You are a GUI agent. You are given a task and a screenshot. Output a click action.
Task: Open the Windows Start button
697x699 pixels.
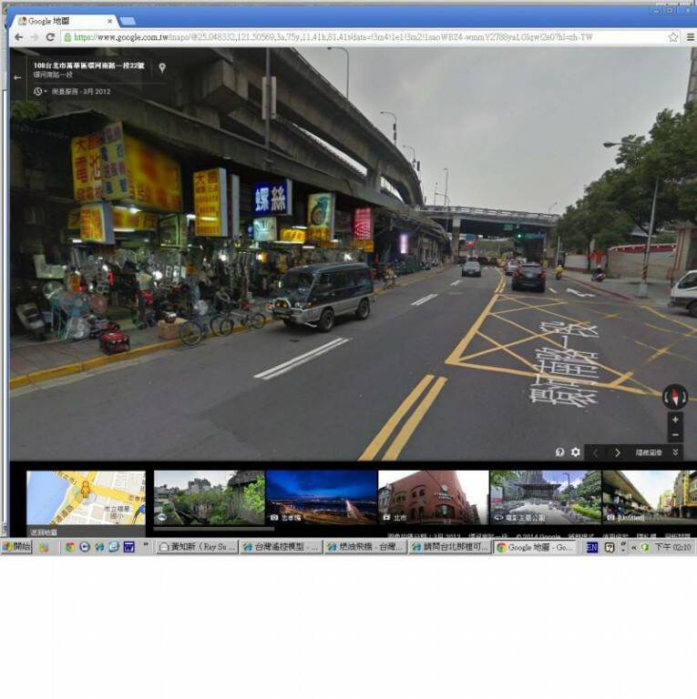click(x=16, y=547)
